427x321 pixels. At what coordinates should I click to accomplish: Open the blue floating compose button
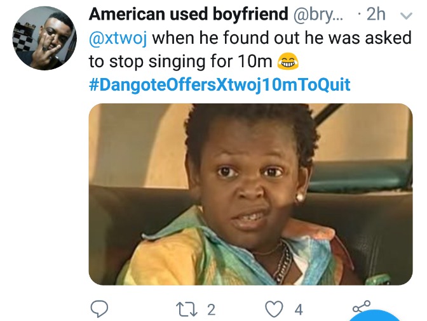pyautogui.click(x=380, y=317)
